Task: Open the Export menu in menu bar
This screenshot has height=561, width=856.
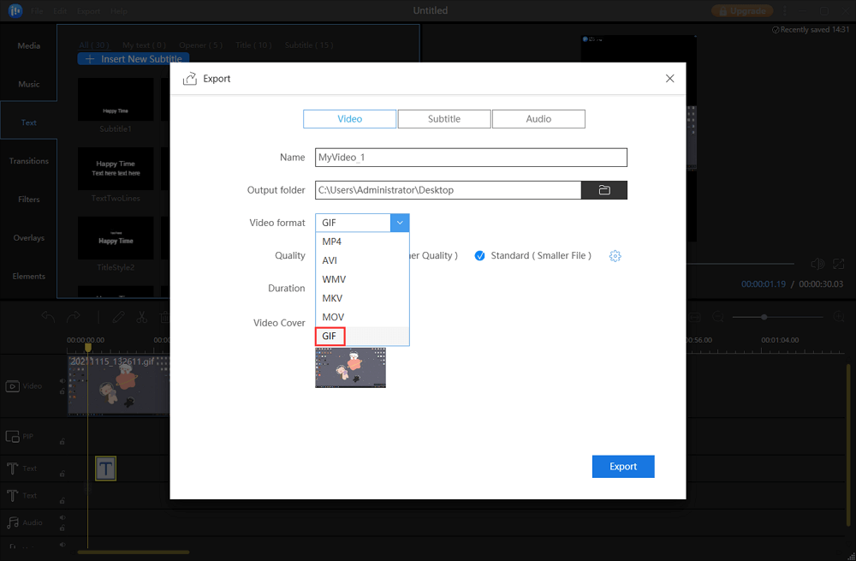Action: pos(88,11)
